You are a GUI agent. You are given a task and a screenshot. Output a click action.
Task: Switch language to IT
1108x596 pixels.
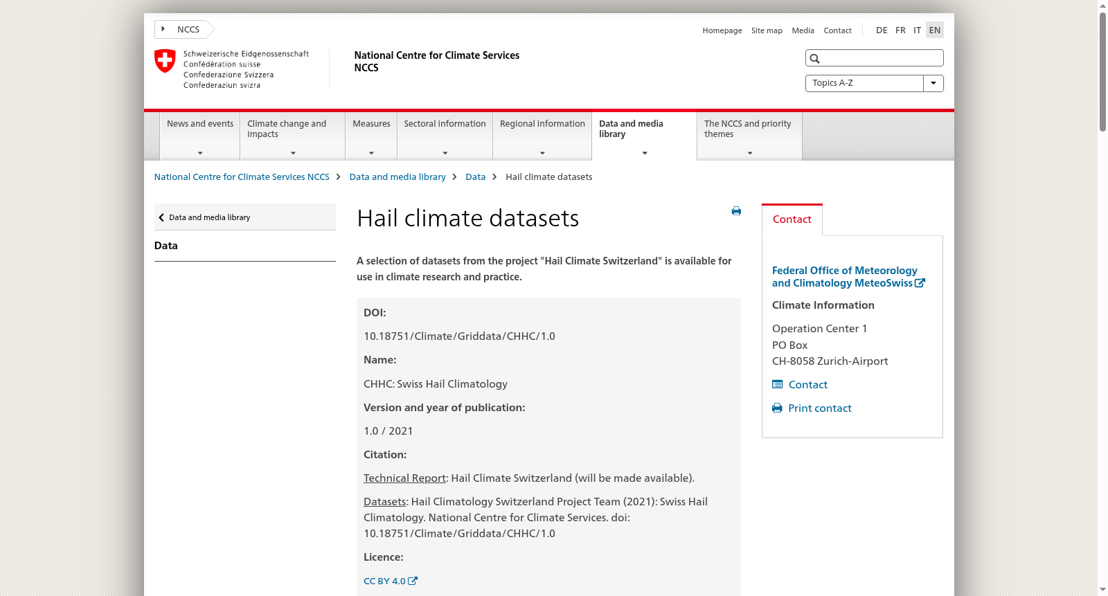click(x=917, y=30)
